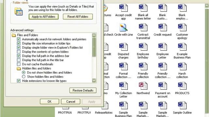
Task: Select Do not show hidden files and folders
Action: click(x=24, y=72)
